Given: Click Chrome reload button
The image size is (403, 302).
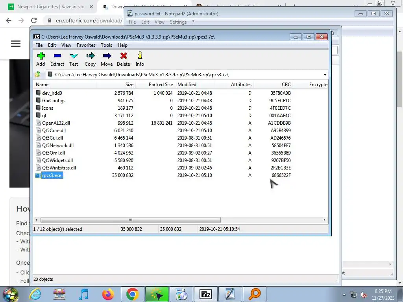Looking at the screenshot, I should (x=34, y=20).
